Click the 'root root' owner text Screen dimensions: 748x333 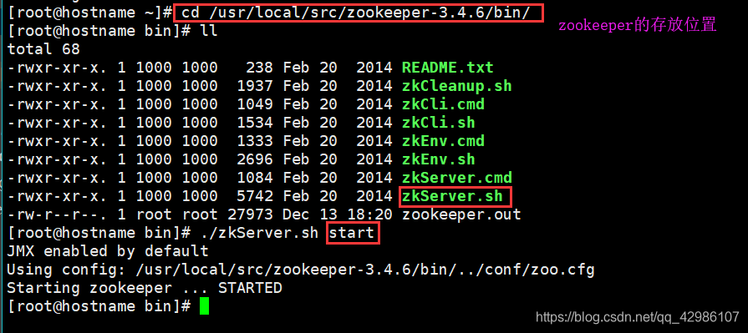[x=176, y=214]
